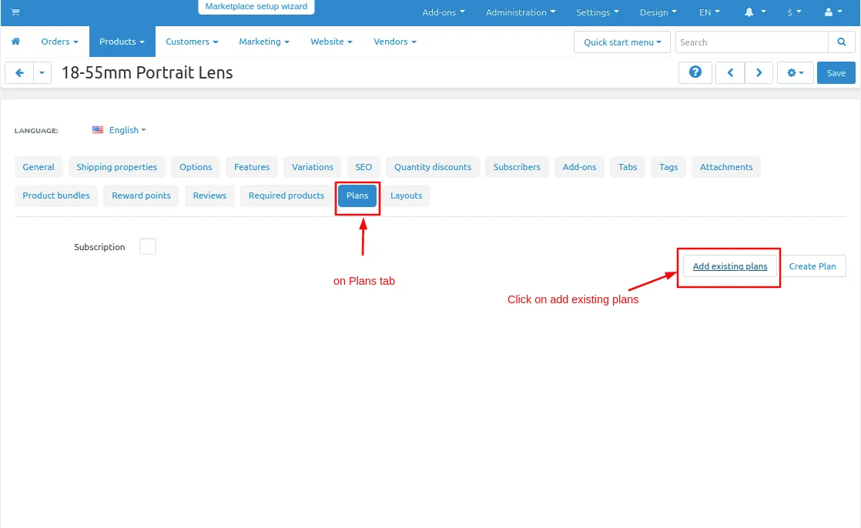Switch to the Variations tab
Viewport: 861px width, 528px height.
coord(313,167)
